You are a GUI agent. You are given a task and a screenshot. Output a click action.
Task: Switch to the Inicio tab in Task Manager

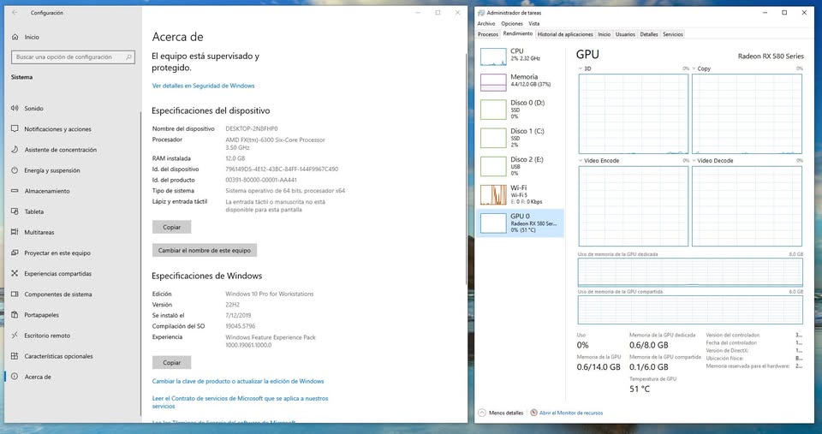[x=605, y=34]
